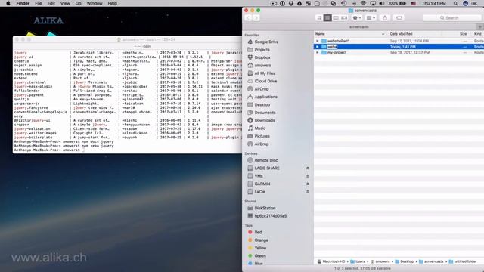This screenshot has height=272, width=484.
Task: Switch Finder to icon view
Action: (319, 18)
